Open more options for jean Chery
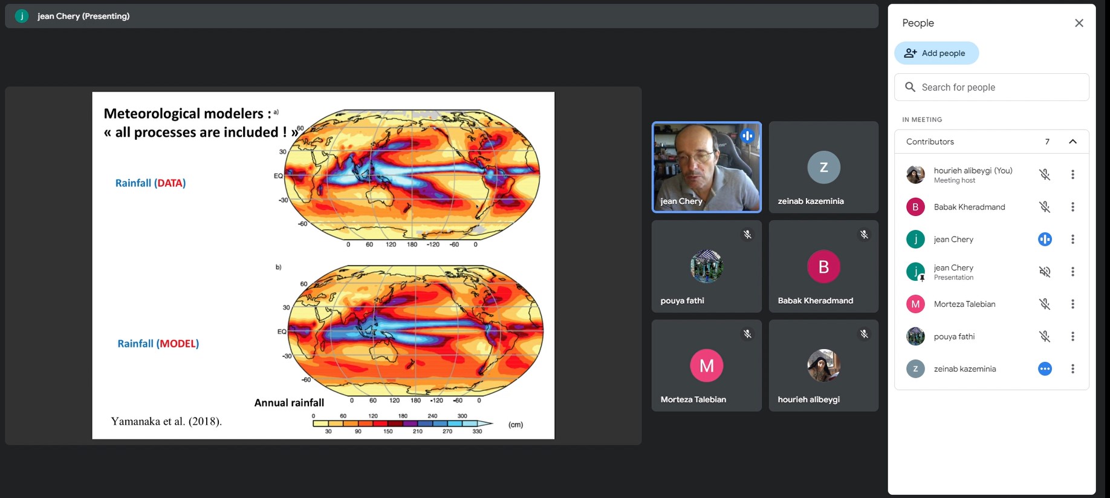The width and height of the screenshot is (1110, 498). point(1073,239)
